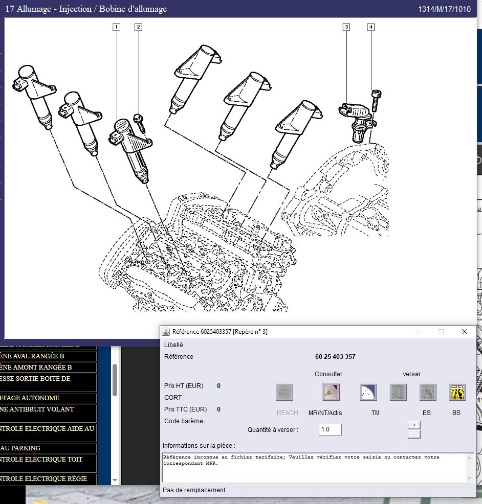This screenshot has width=482, height=504.
Task: Click the ES icon
Action: [x=428, y=392]
